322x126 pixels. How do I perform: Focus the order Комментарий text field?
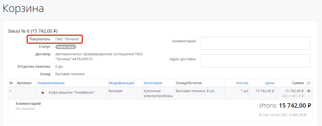point(255,43)
